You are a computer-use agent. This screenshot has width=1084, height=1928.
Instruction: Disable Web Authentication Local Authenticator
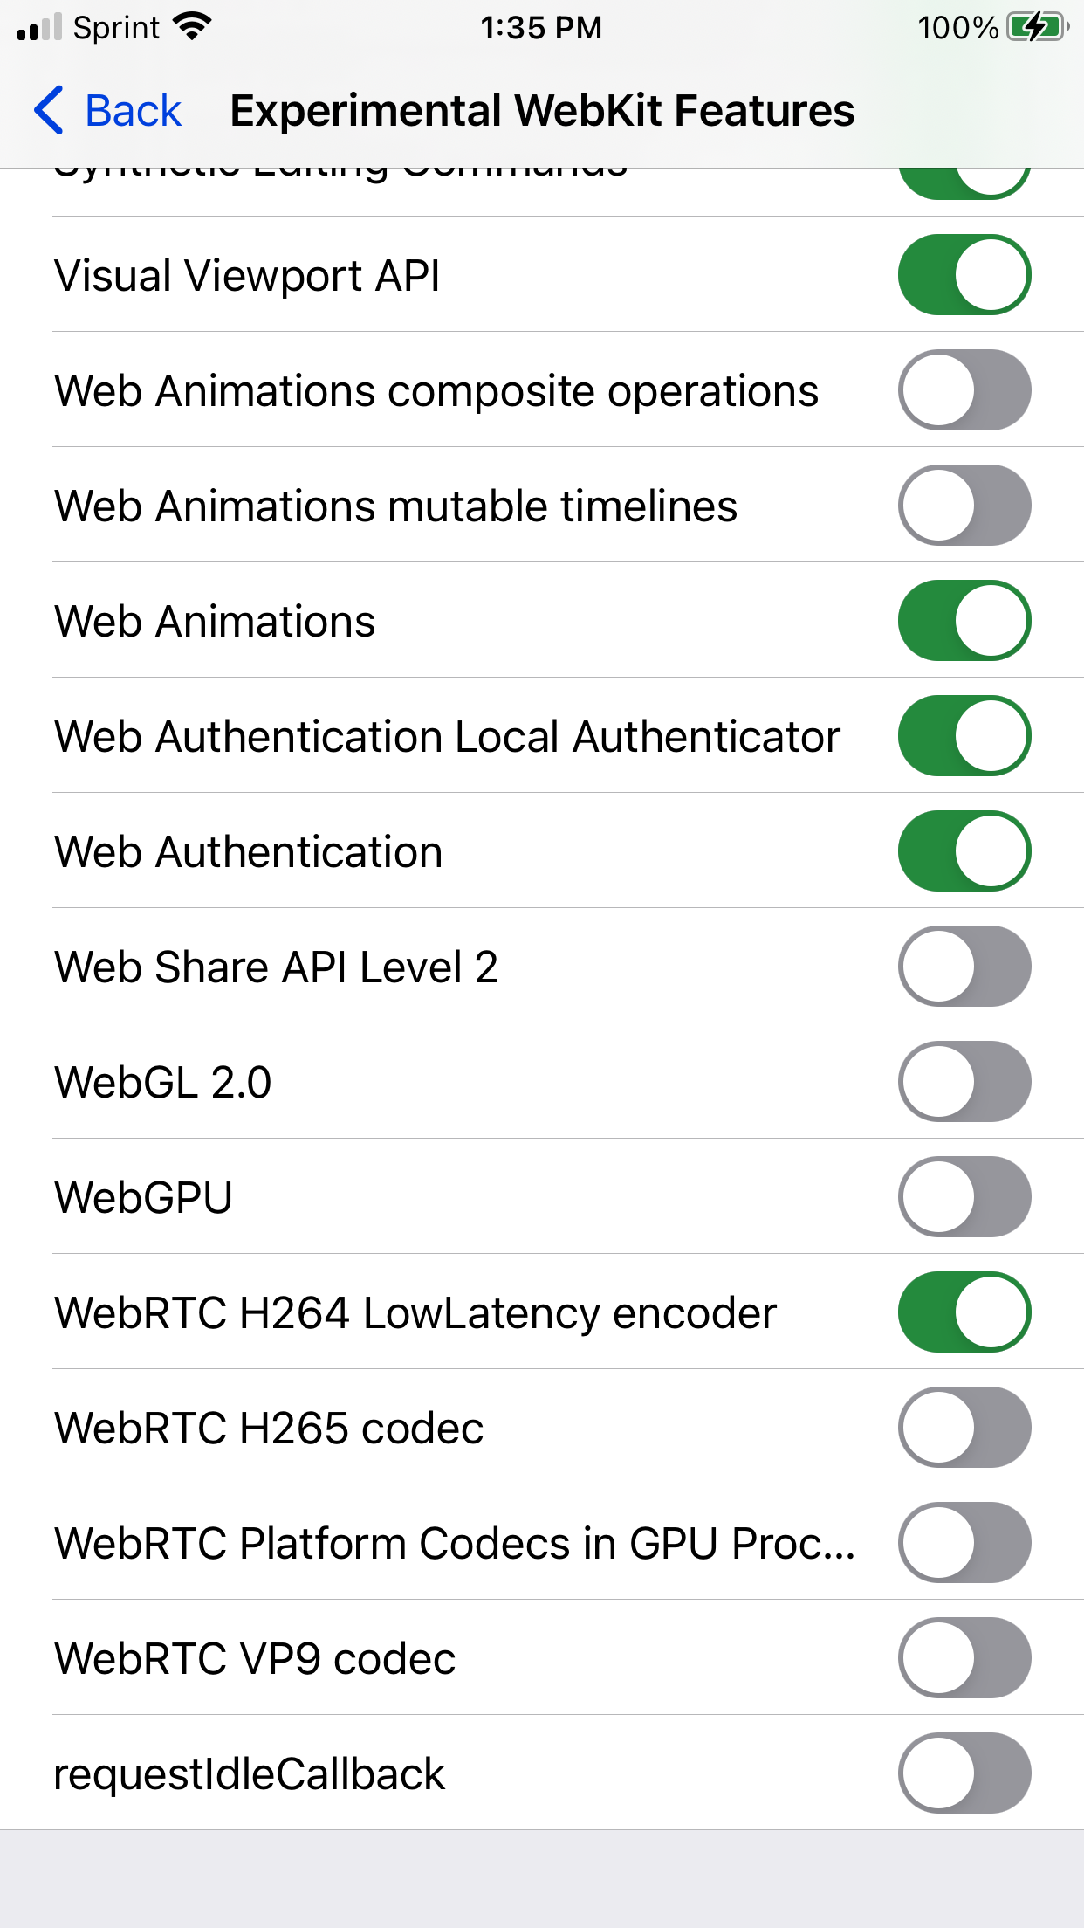pyautogui.click(x=964, y=736)
